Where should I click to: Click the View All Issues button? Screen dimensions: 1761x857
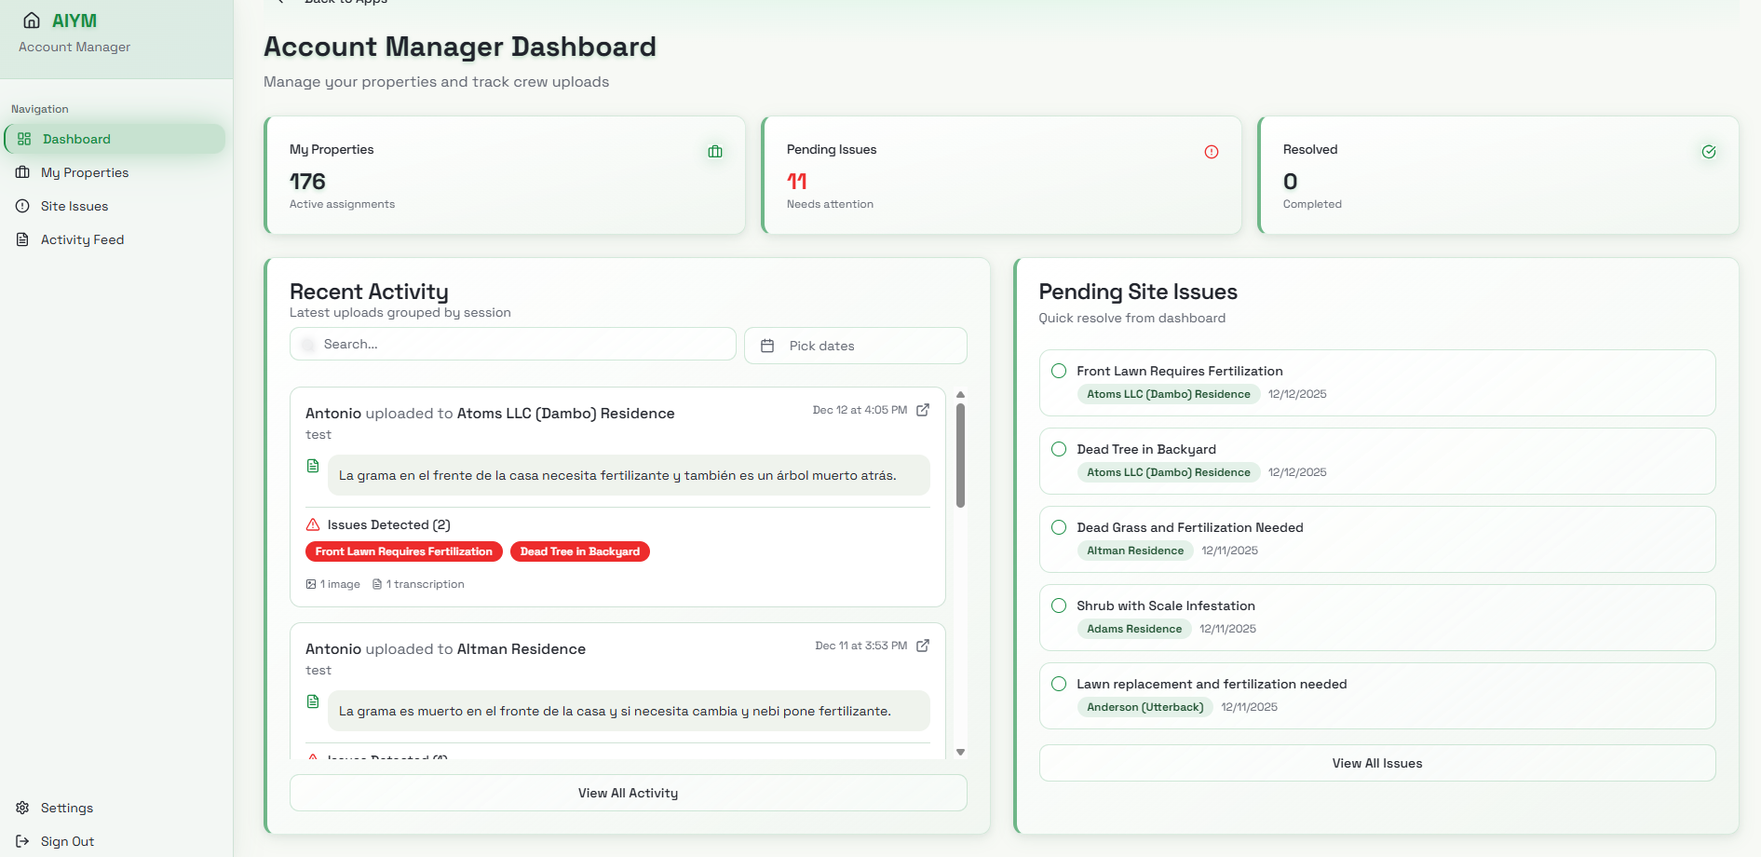point(1376,763)
